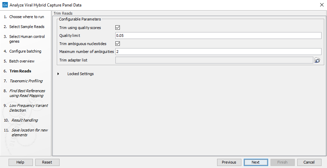327x168 pixels.
Task: Close the Analyze Viral Hybrid Capture dialog
Action: (322, 5)
